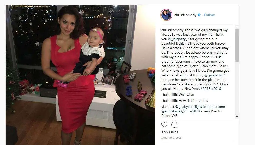Viewport: 255px width, 145px height.
Task: Open the January 1, 2016 post date
Action: click(171, 138)
